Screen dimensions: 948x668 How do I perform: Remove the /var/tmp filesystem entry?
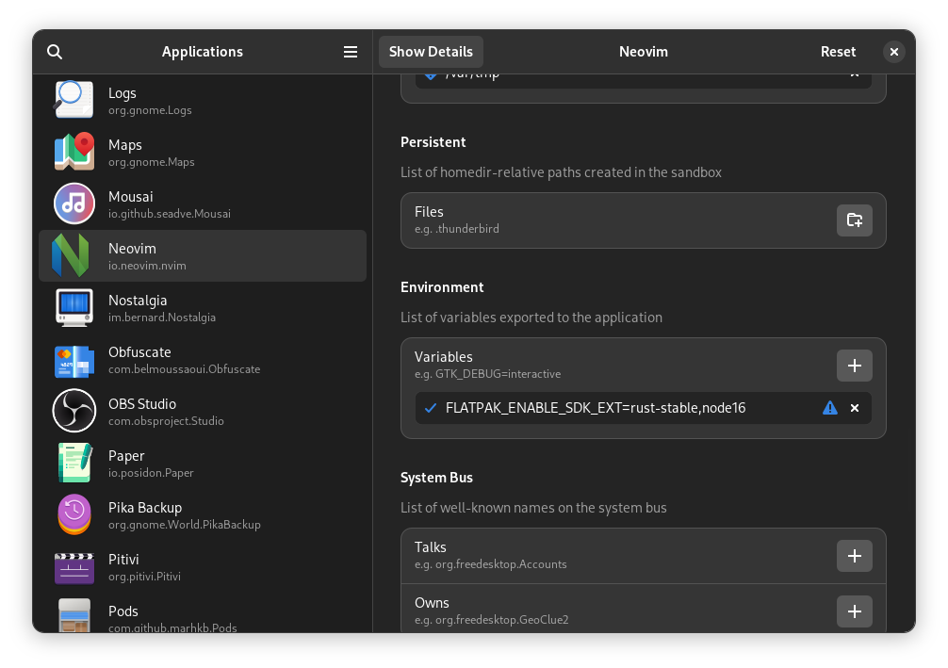pos(854,73)
